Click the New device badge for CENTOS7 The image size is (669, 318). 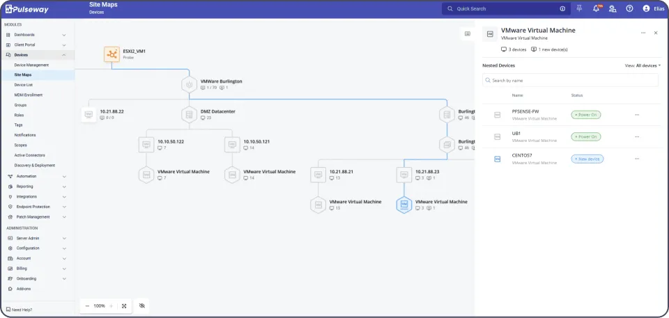click(587, 159)
